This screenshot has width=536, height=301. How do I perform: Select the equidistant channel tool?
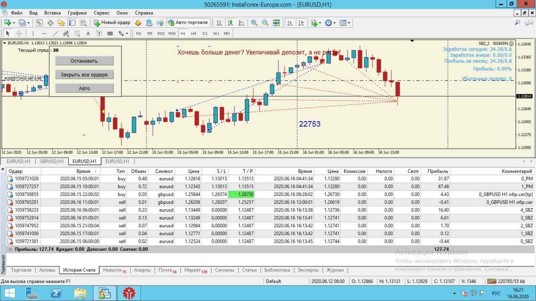tap(66, 33)
